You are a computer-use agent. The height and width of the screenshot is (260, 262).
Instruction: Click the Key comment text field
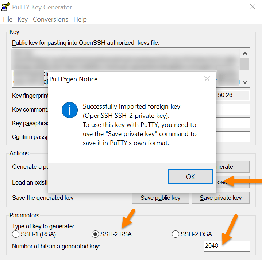pos(232,109)
